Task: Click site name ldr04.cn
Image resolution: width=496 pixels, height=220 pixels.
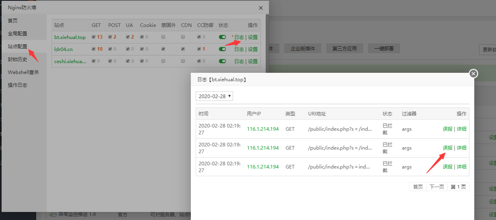Action: (64, 49)
